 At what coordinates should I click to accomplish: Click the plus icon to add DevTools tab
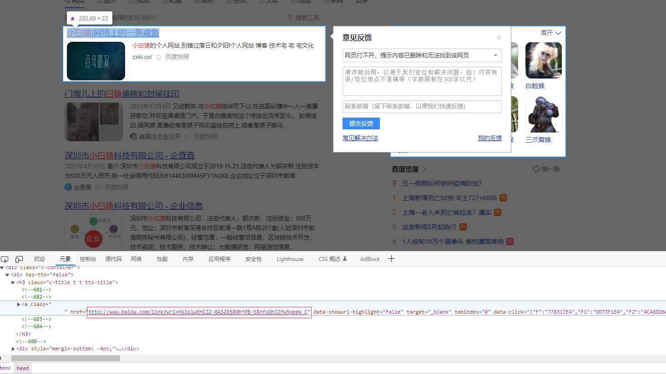click(x=391, y=259)
